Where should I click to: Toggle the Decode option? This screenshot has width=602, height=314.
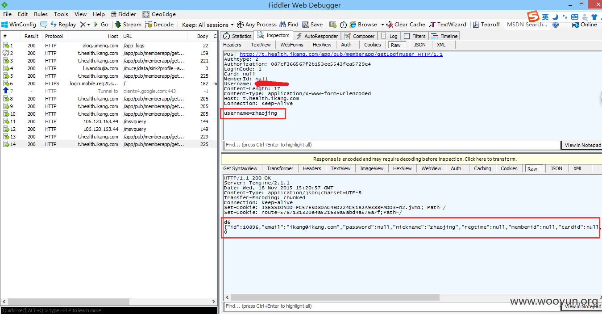click(x=160, y=25)
